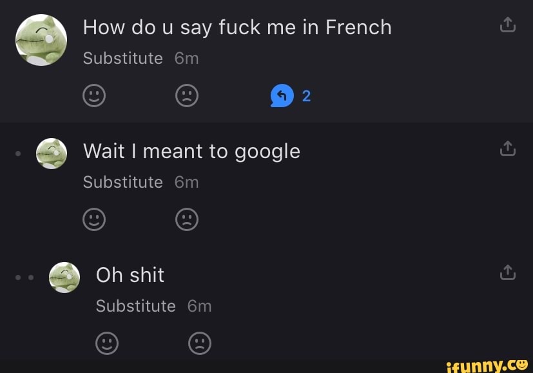The height and width of the screenshot is (373, 533).
Task: Open avatar beside 'Wait I meant to google'
Action: pos(52,154)
